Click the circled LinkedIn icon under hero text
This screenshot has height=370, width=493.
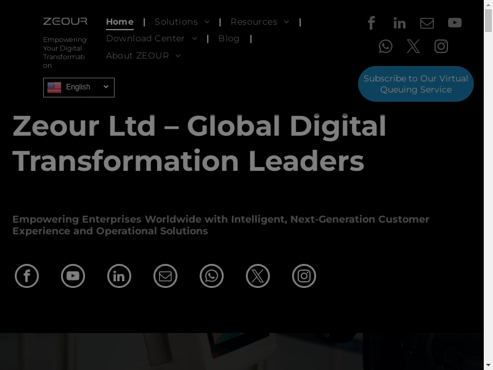[119, 276]
